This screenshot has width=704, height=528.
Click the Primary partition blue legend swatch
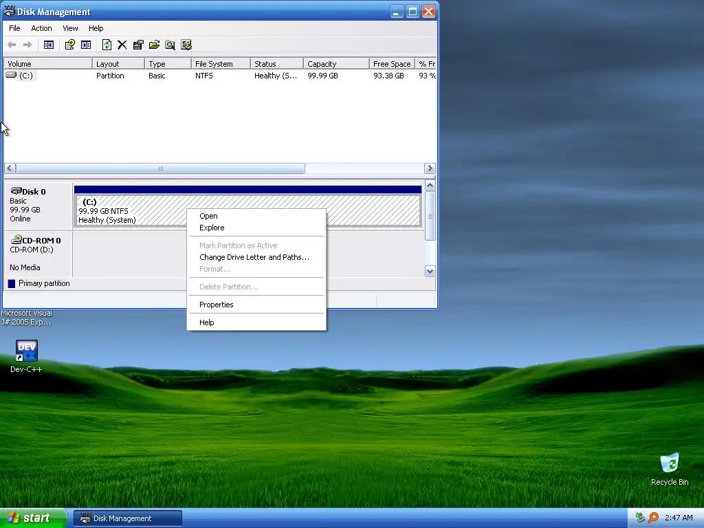pyautogui.click(x=12, y=283)
